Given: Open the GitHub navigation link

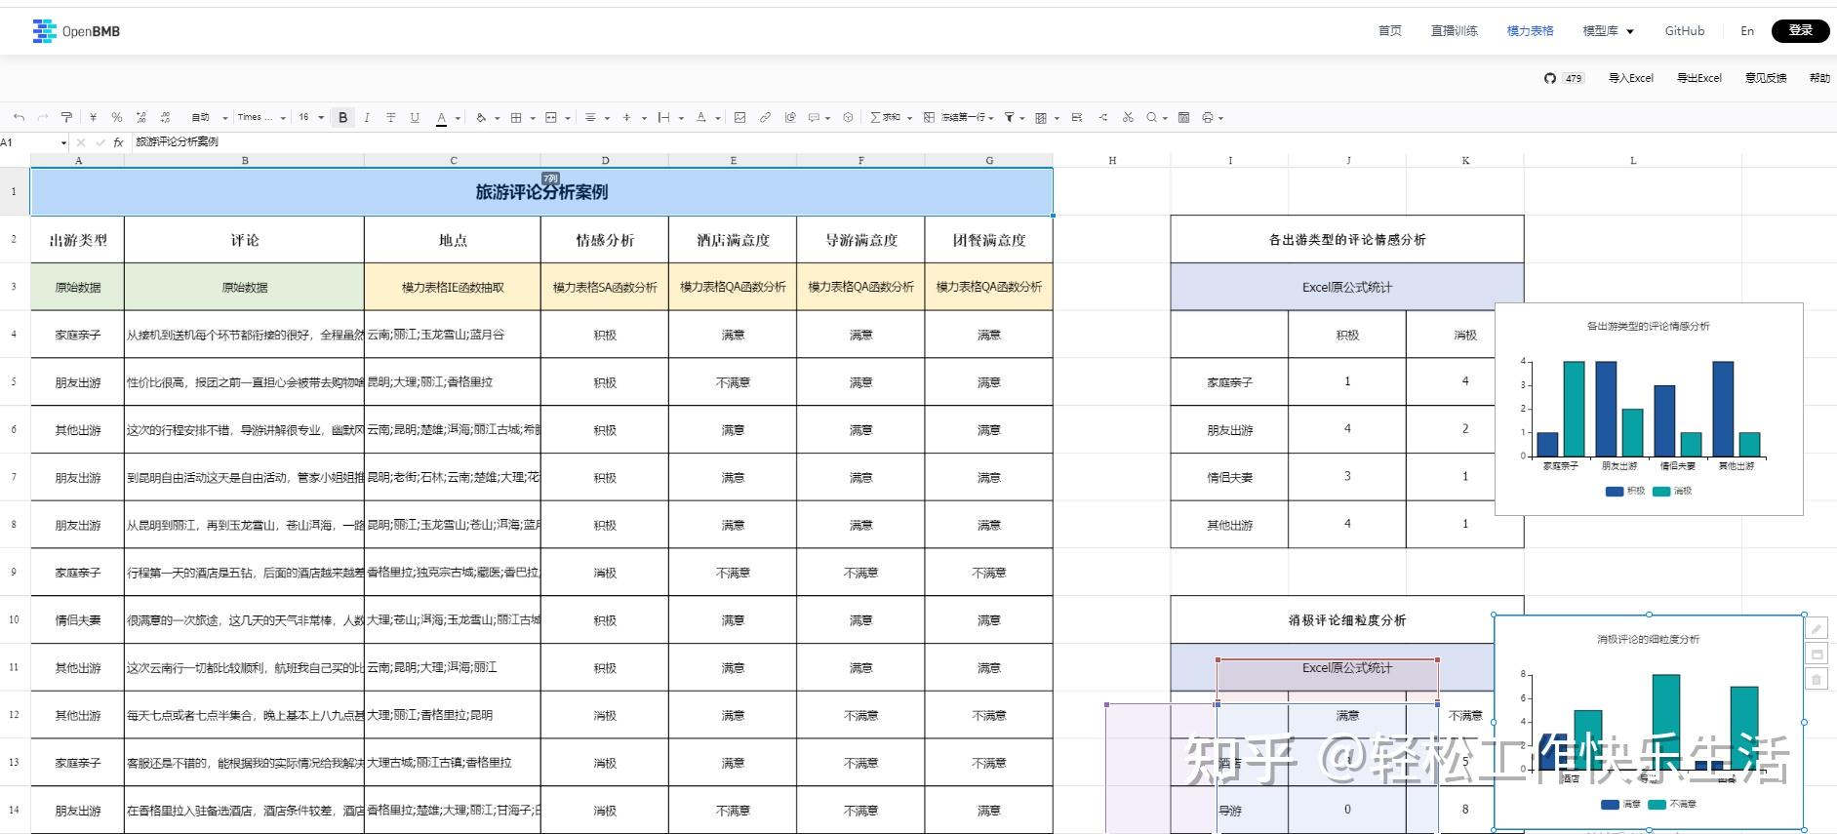Looking at the screenshot, I should [x=1685, y=31].
